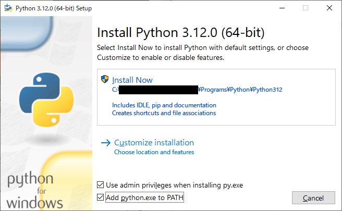This screenshot has height=211, width=342.
Task: Click the install path ending in Python312
Action: (x=197, y=90)
